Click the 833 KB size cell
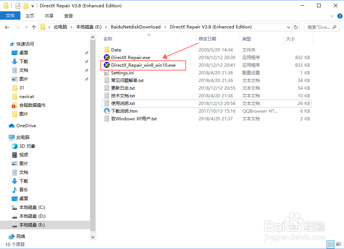The width and height of the screenshot is (344, 249). click(x=302, y=65)
